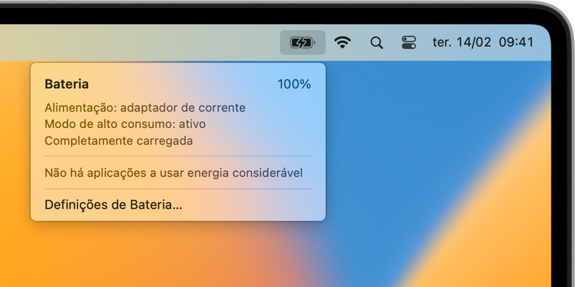
Task: Click Modo de alto consumo: ativo
Action: click(125, 124)
